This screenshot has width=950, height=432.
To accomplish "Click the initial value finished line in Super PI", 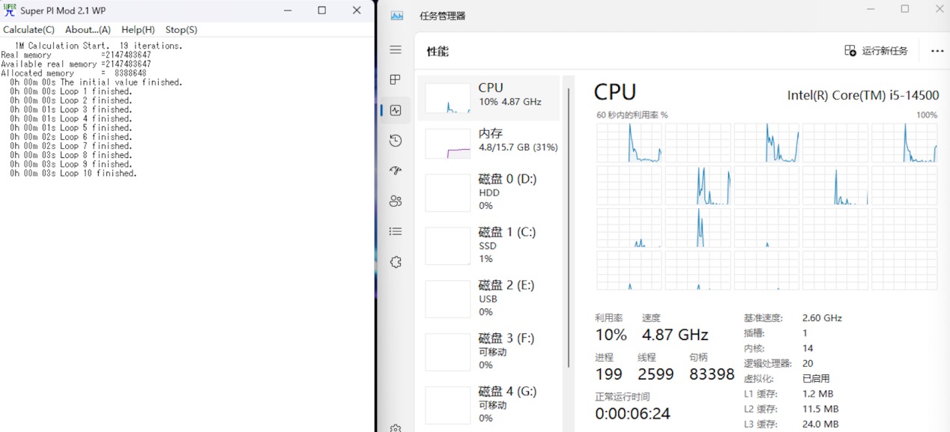I will tap(96, 82).
